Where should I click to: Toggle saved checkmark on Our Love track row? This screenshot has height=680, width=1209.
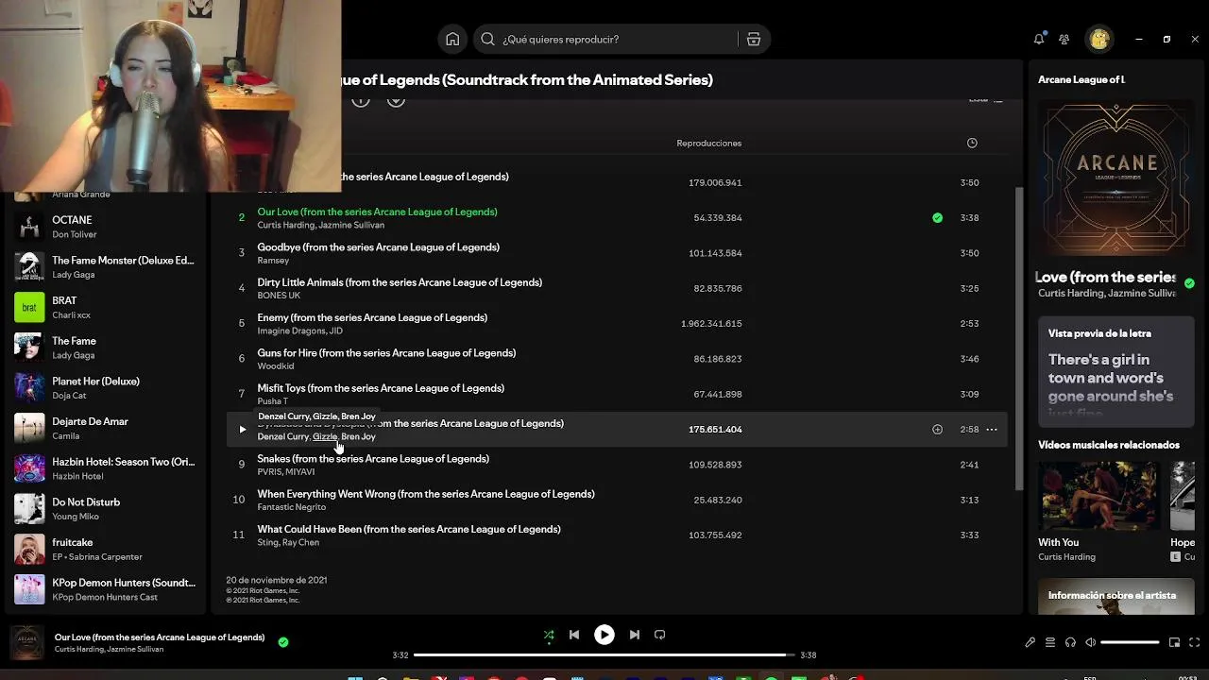937,217
